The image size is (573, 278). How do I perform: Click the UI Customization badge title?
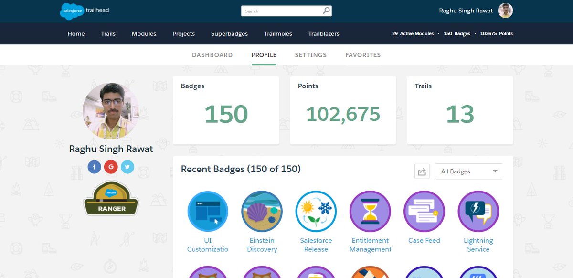click(x=208, y=245)
